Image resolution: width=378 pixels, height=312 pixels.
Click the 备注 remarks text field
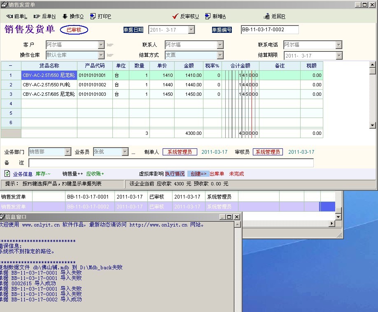point(171,163)
